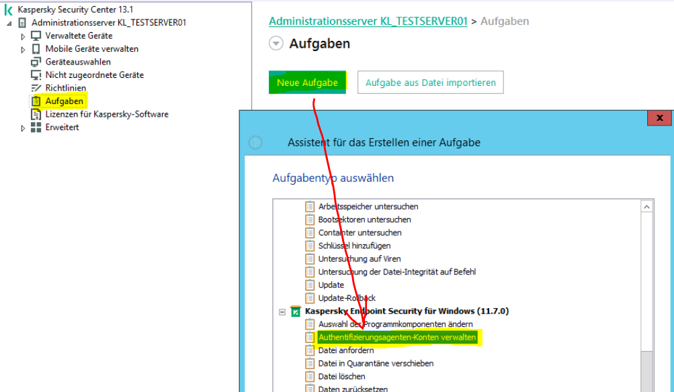Click icon next to Datei löschen
The image size is (674, 392).
[310, 377]
